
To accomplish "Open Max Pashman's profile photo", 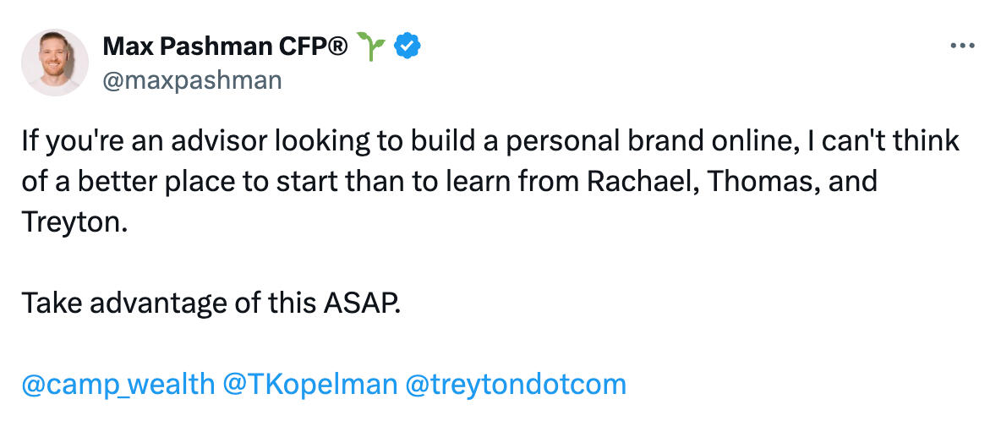I will (55, 62).
